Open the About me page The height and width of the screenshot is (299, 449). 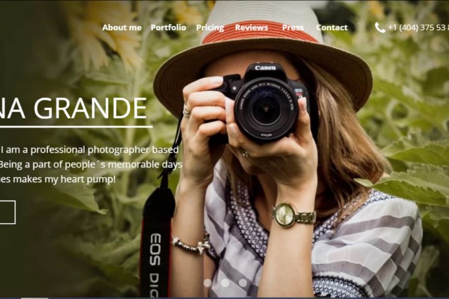pos(122,27)
